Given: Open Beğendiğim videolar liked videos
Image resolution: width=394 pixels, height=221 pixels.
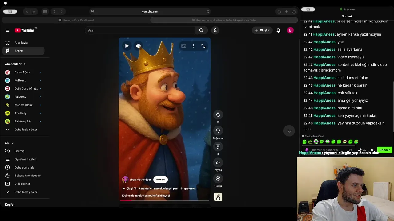Looking at the screenshot, I should [x=23, y=176].
